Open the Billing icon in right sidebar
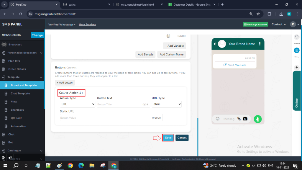The width and height of the screenshot is (302, 170). tap(297, 50)
